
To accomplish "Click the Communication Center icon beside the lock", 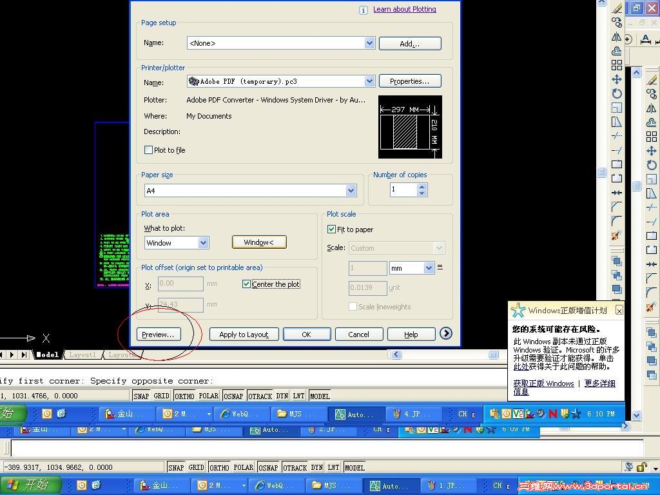I will pos(629,467).
